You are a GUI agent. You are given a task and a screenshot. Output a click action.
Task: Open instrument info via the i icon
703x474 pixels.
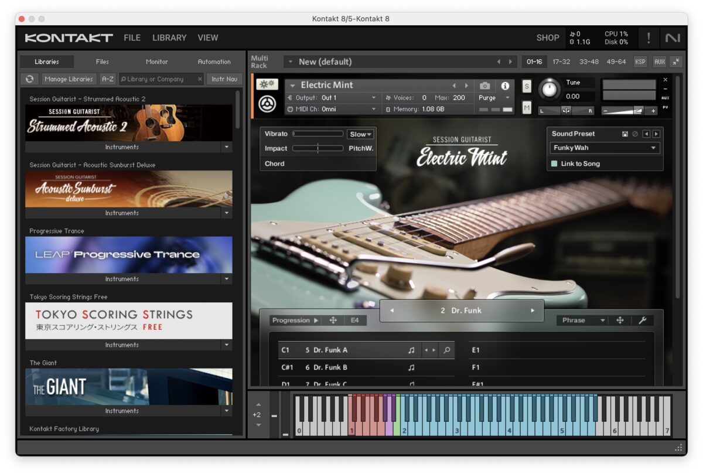(505, 86)
